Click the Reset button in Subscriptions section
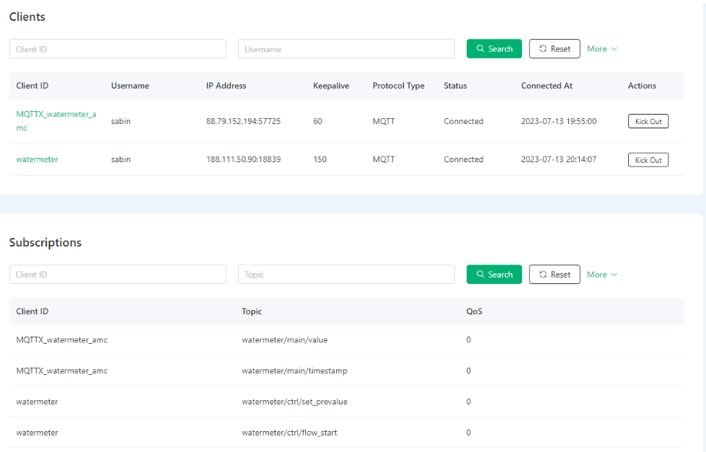Viewport: 706px width, 452px height. 554,275
